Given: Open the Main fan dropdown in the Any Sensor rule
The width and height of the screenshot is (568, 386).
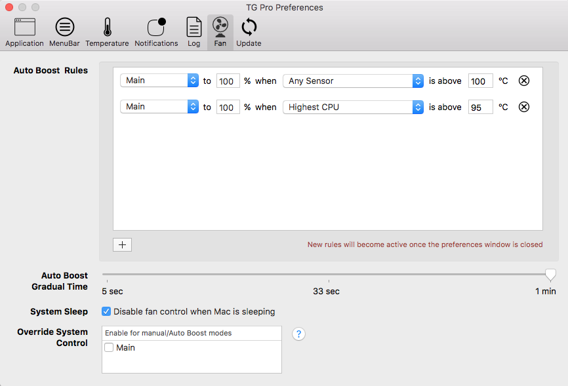Looking at the screenshot, I should pyautogui.click(x=159, y=81).
